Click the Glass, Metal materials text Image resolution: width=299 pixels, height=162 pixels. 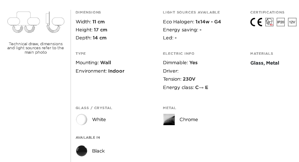click(265, 63)
